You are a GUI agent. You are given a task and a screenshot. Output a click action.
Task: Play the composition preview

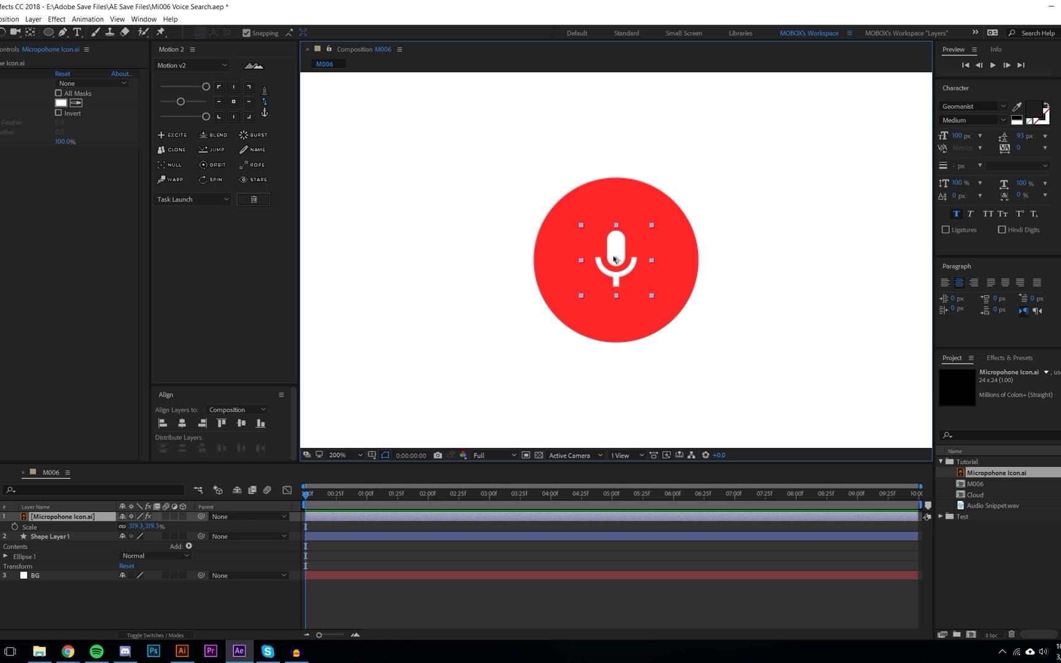pyautogui.click(x=993, y=65)
